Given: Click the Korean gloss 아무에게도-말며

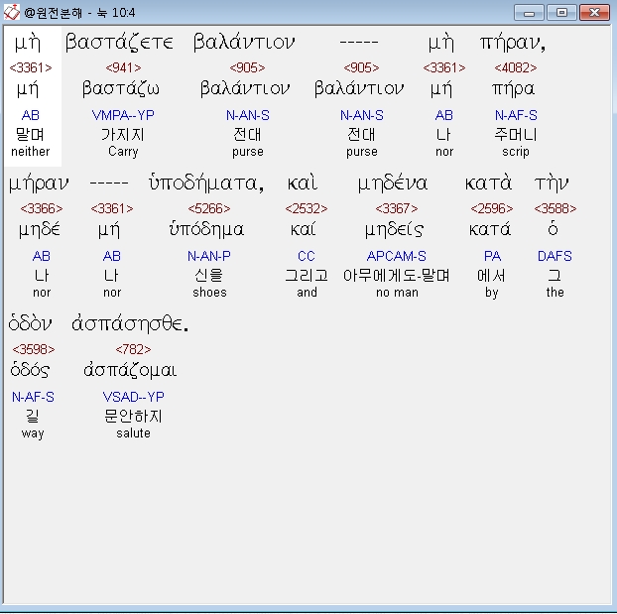Looking at the screenshot, I should coord(396,275).
